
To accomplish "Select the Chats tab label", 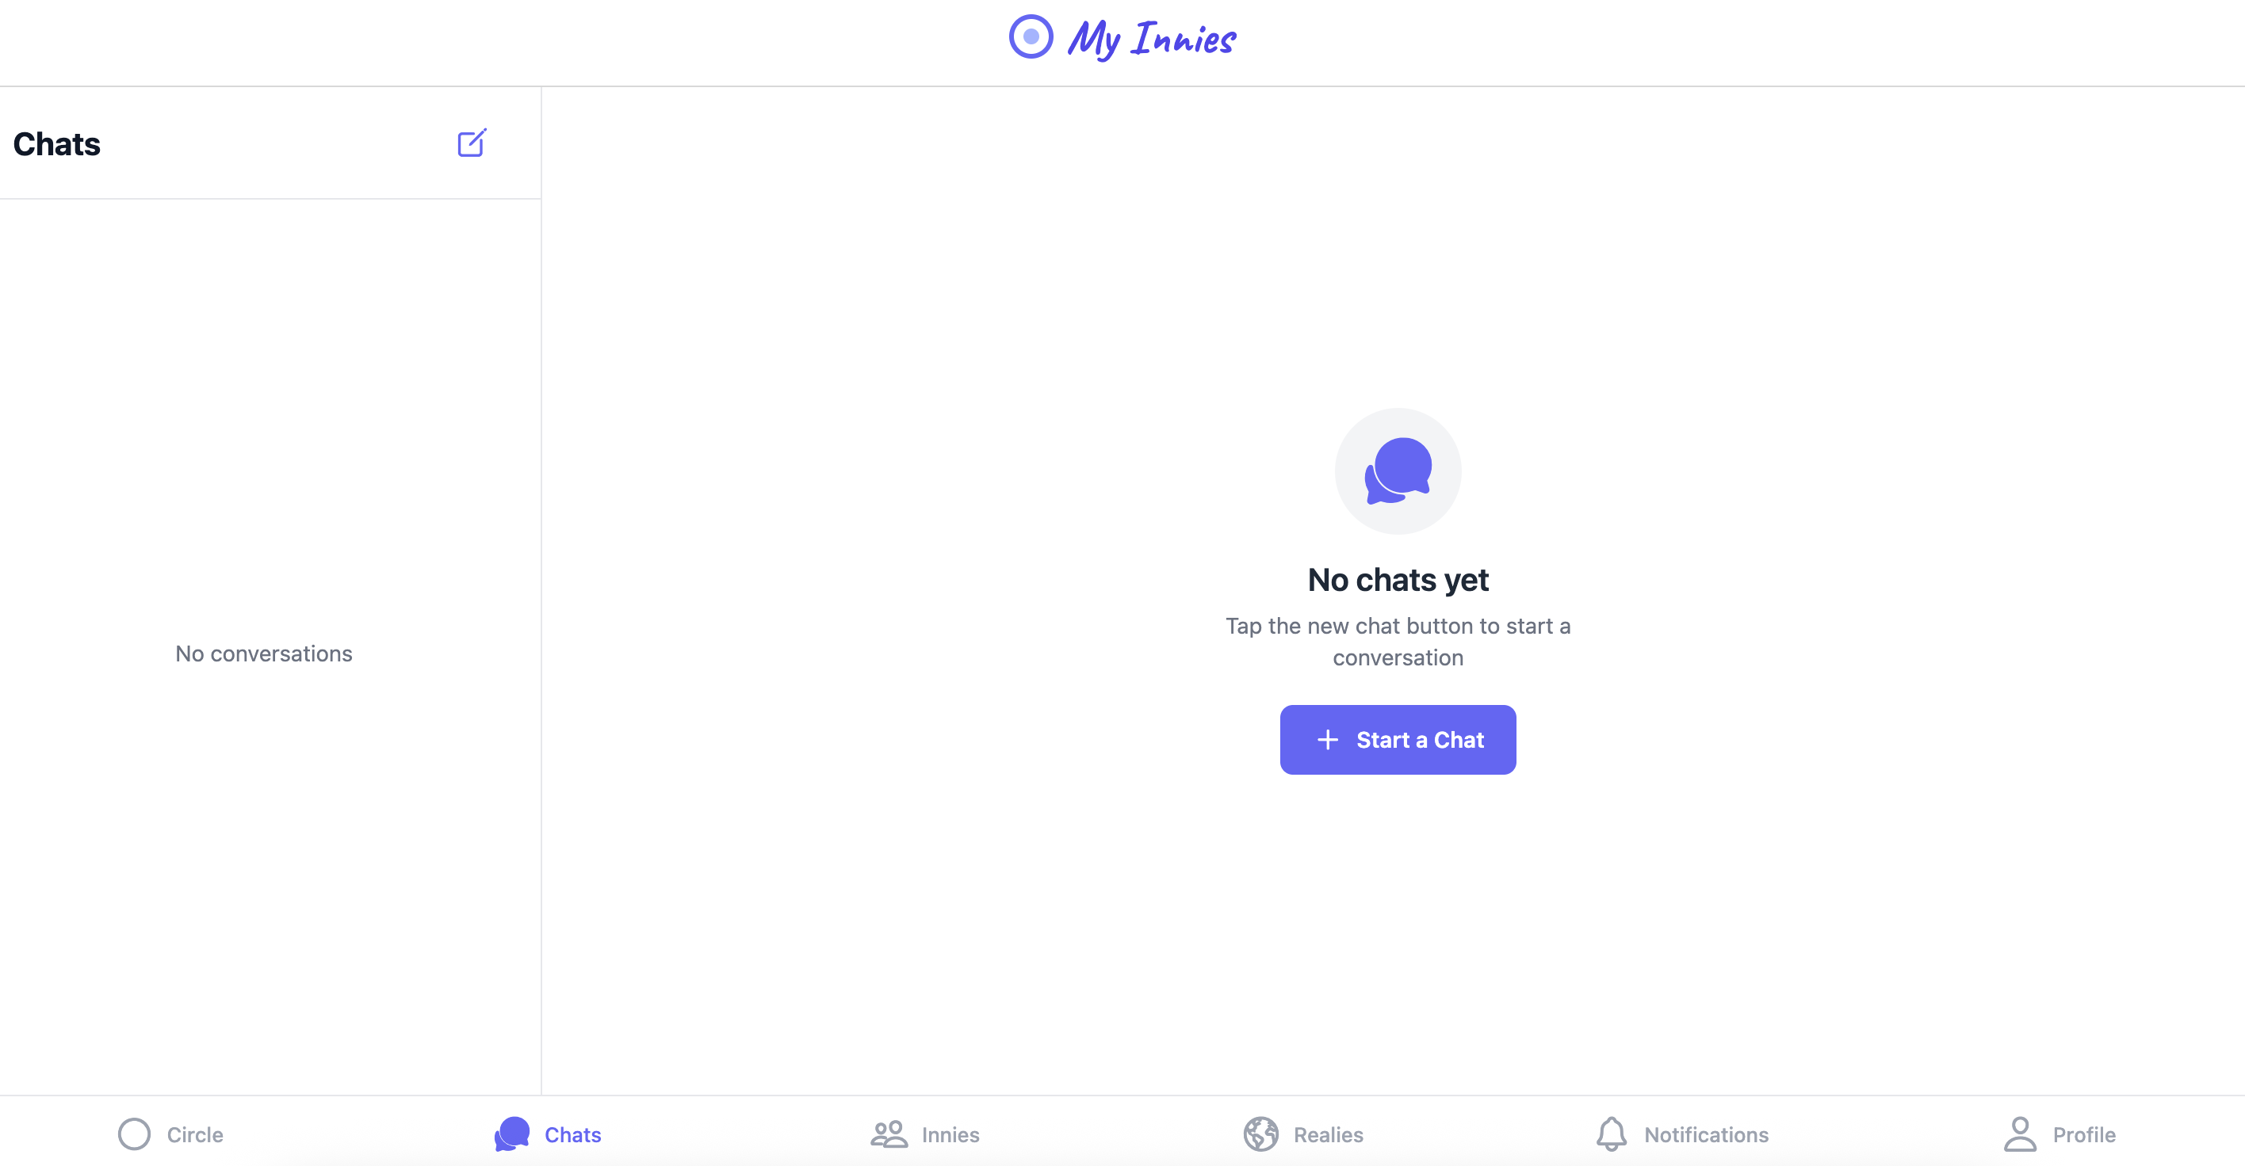I will (x=572, y=1134).
